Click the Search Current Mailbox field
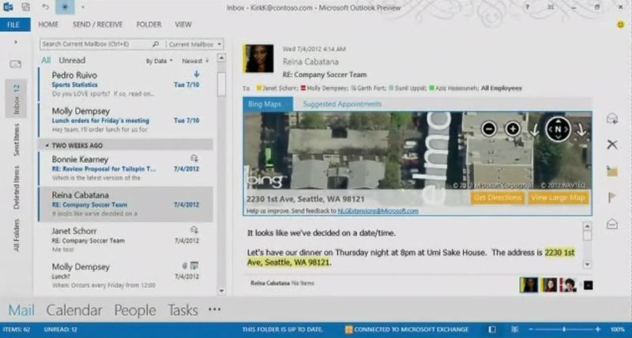The image size is (632, 338). click(96, 44)
